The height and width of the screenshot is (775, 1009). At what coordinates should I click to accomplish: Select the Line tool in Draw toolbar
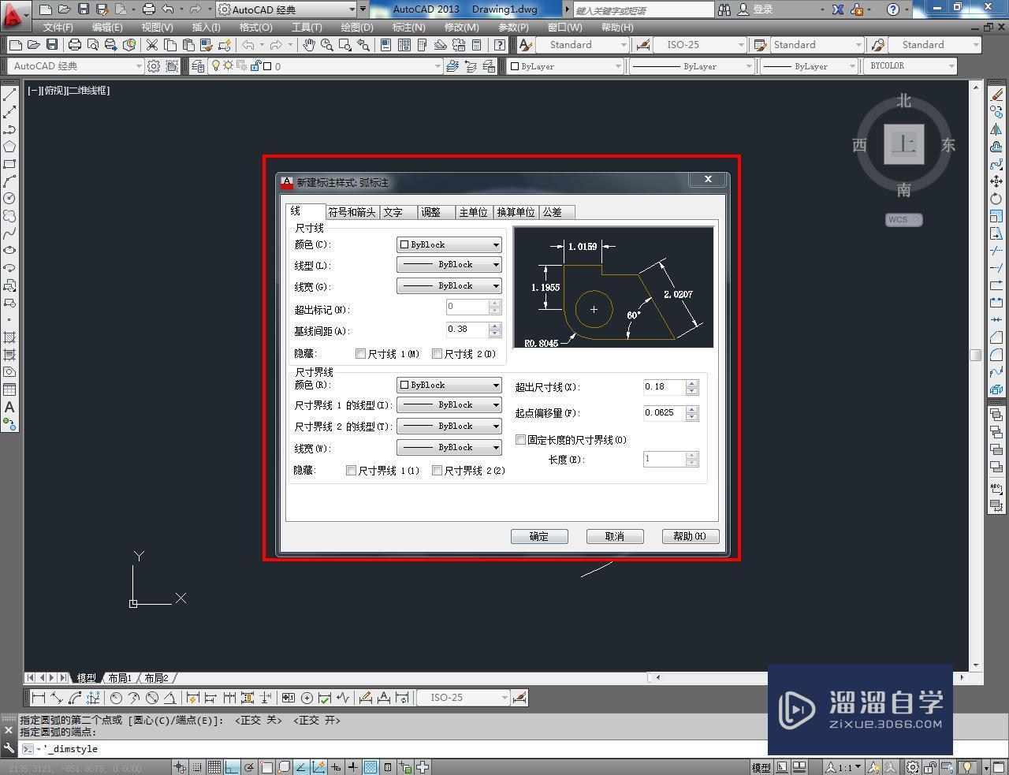pos(9,95)
